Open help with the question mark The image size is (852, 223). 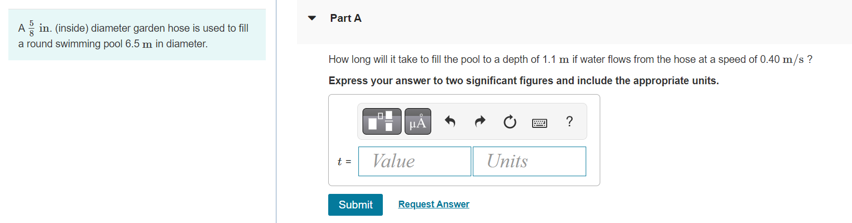pos(570,122)
